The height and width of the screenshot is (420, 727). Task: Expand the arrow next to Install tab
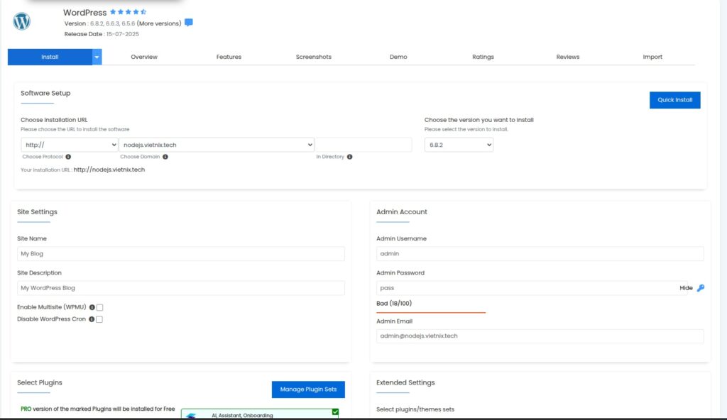(x=97, y=57)
